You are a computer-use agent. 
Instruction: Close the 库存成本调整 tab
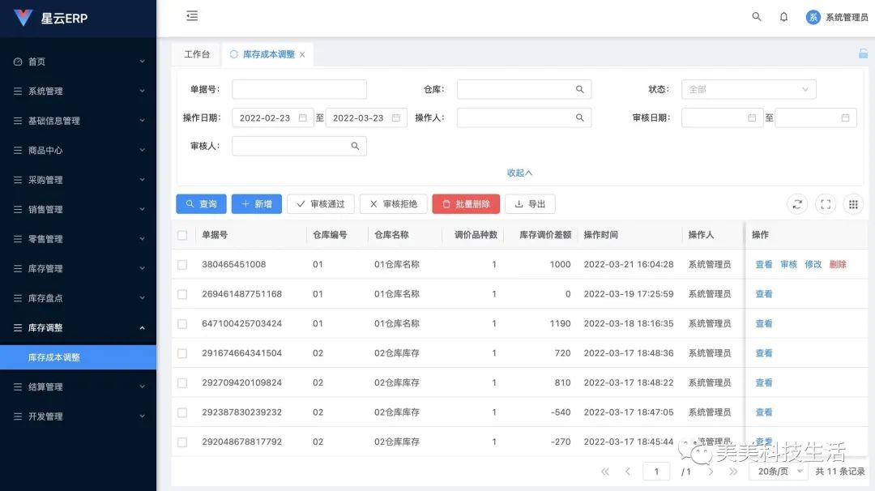[302, 54]
